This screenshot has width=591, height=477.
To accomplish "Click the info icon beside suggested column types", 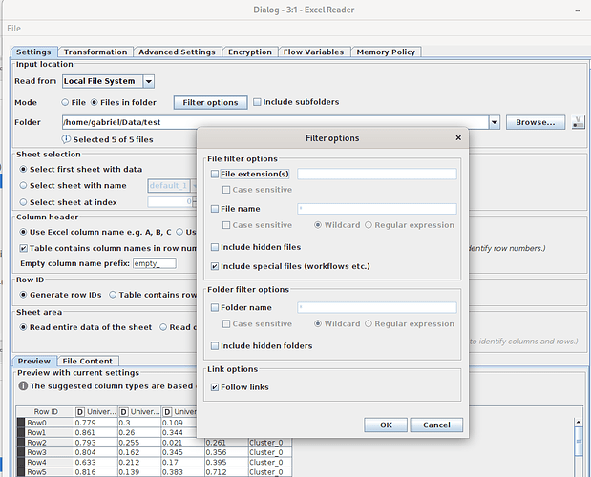I will coord(23,385).
